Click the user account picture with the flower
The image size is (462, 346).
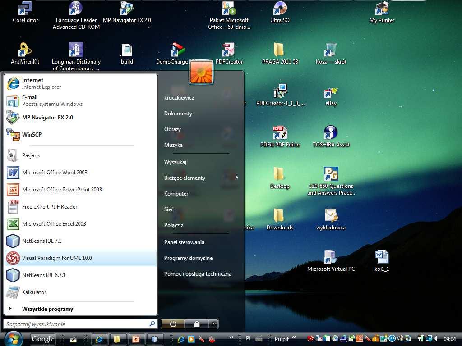201,72
